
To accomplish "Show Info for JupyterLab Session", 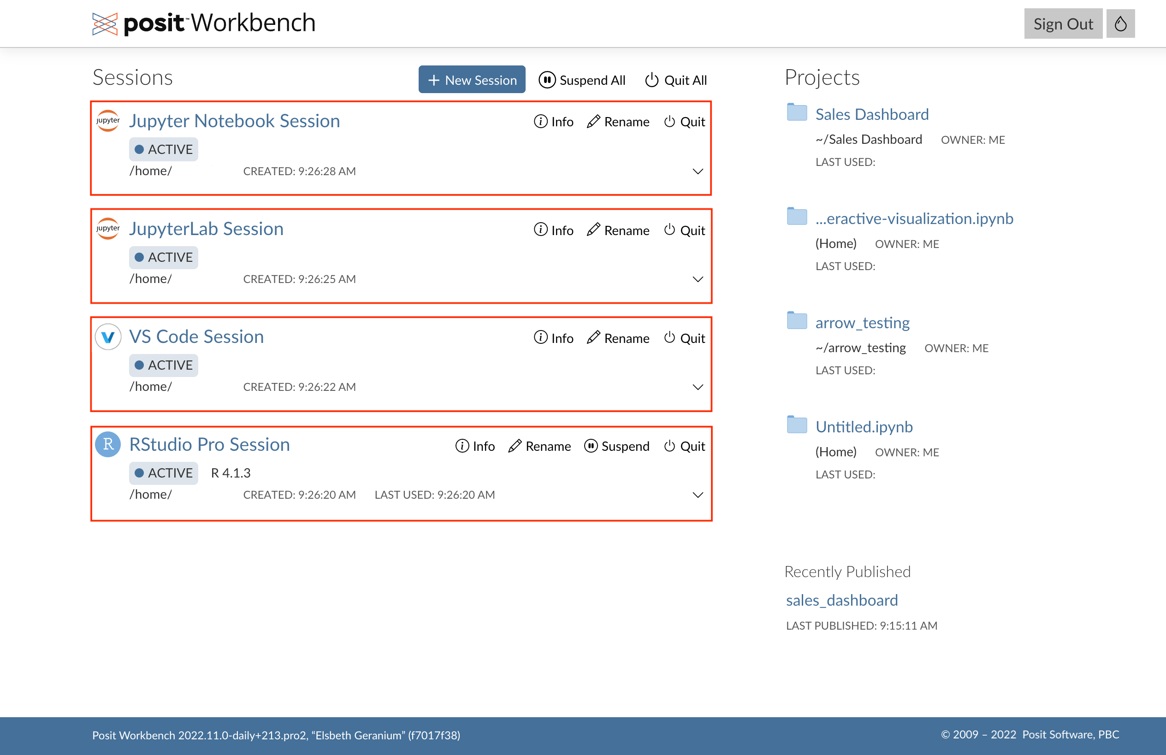I will point(554,230).
